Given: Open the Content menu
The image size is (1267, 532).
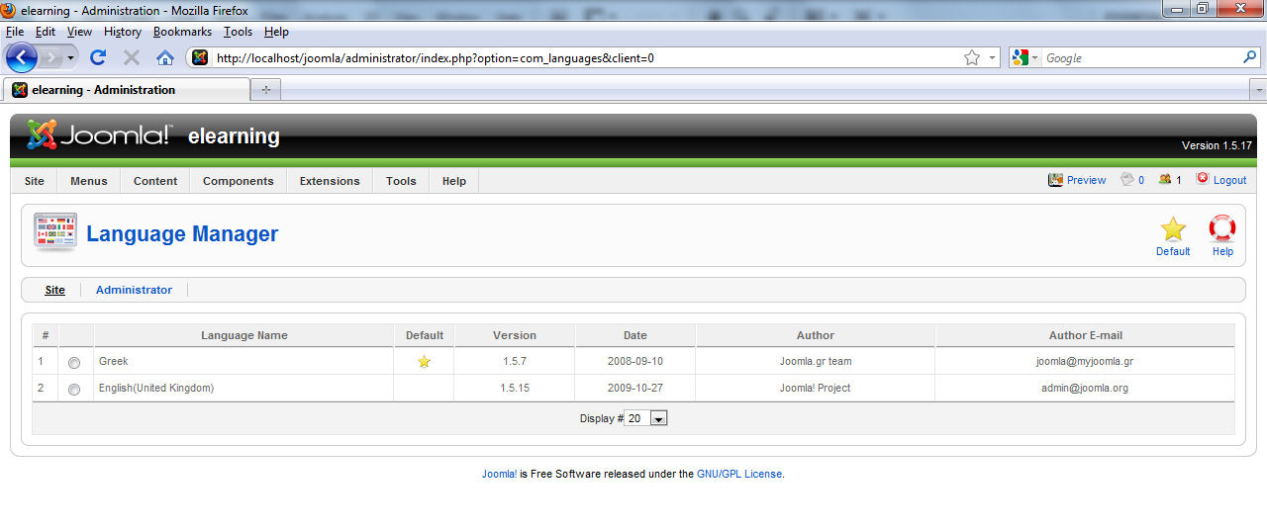Looking at the screenshot, I should (x=155, y=181).
